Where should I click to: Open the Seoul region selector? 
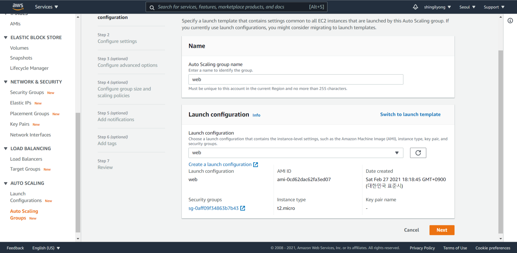pos(467,7)
